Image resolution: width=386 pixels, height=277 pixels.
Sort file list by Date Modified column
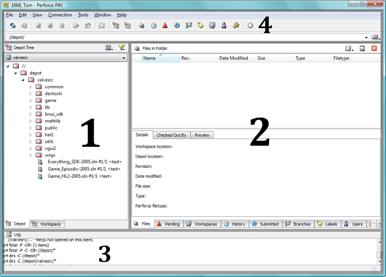(x=237, y=58)
